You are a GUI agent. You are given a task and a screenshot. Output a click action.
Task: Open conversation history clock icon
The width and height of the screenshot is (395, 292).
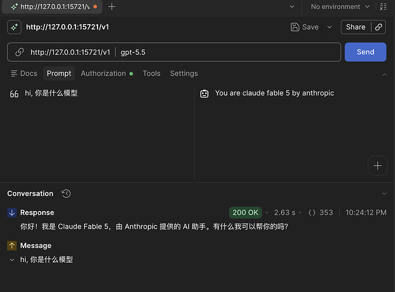[x=66, y=193]
